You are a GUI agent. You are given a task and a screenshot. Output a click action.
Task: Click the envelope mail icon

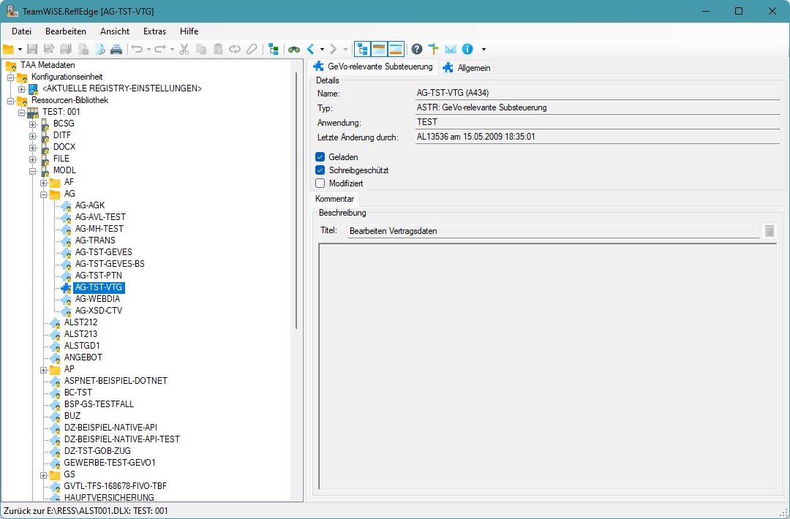click(x=451, y=49)
